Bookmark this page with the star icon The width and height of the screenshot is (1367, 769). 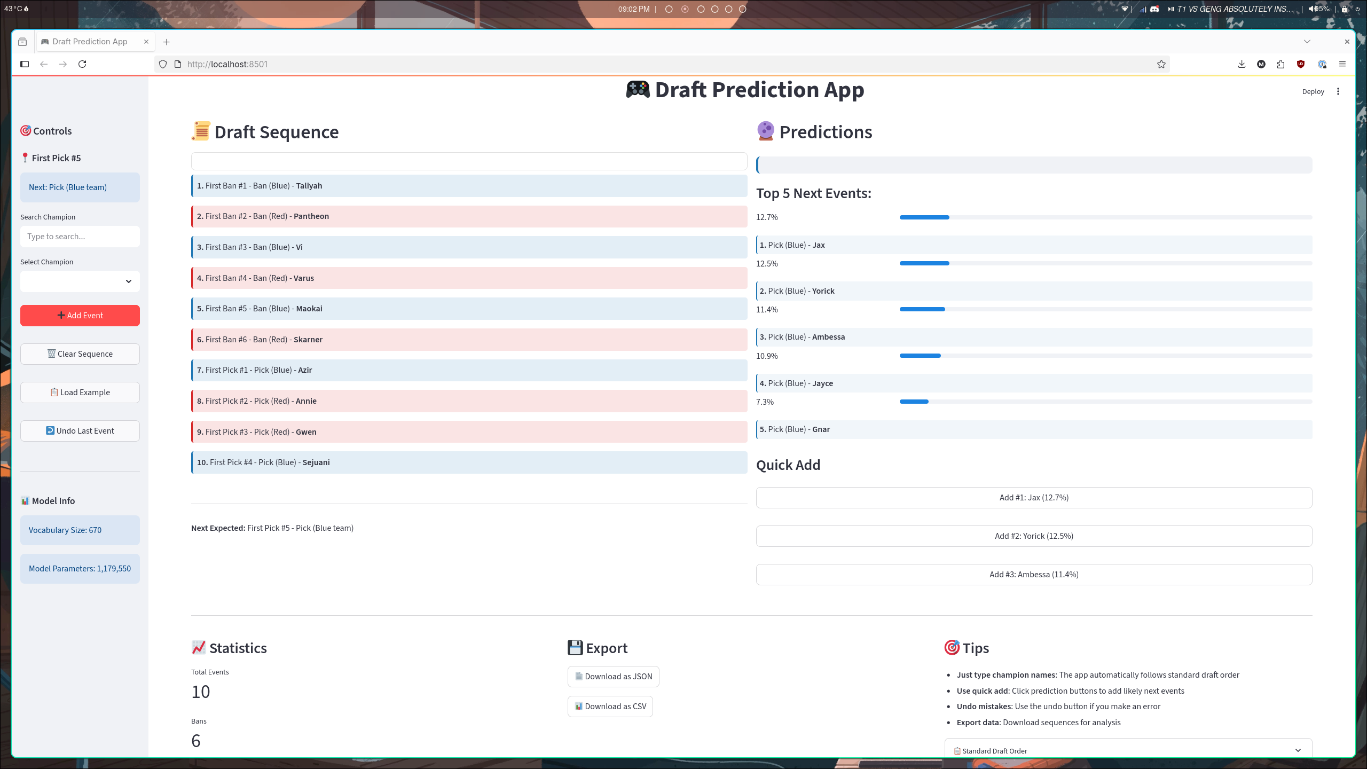tap(1161, 64)
